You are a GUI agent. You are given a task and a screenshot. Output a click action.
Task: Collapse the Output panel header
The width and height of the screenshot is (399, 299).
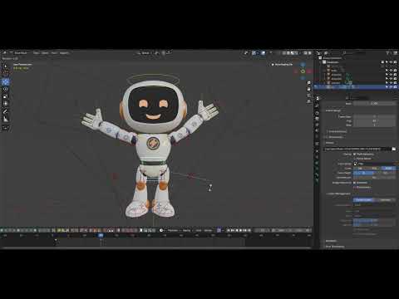point(329,143)
